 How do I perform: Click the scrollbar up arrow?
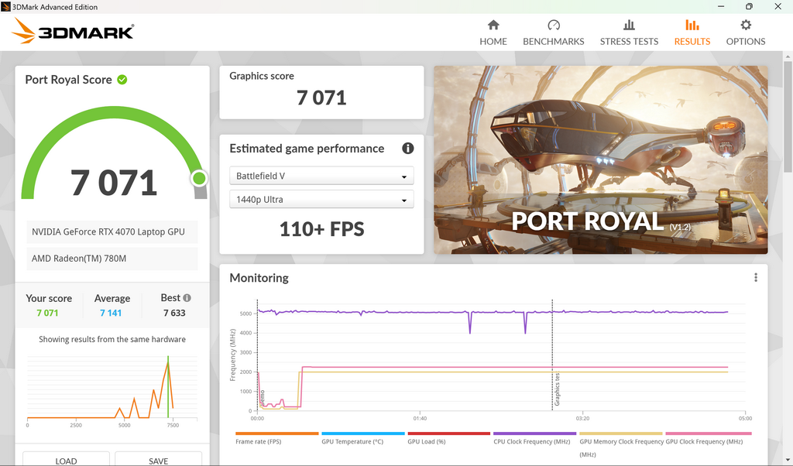788,55
